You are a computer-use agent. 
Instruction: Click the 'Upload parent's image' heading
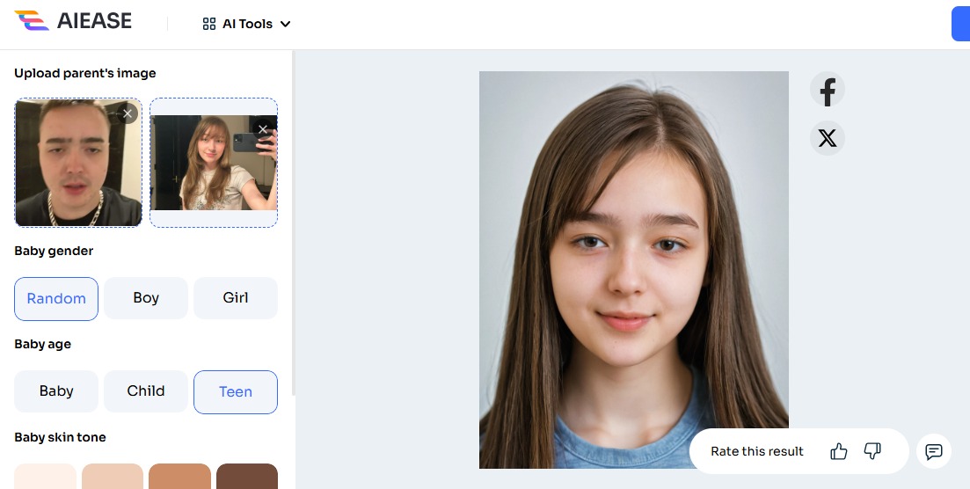pyautogui.click(x=85, y=73)
